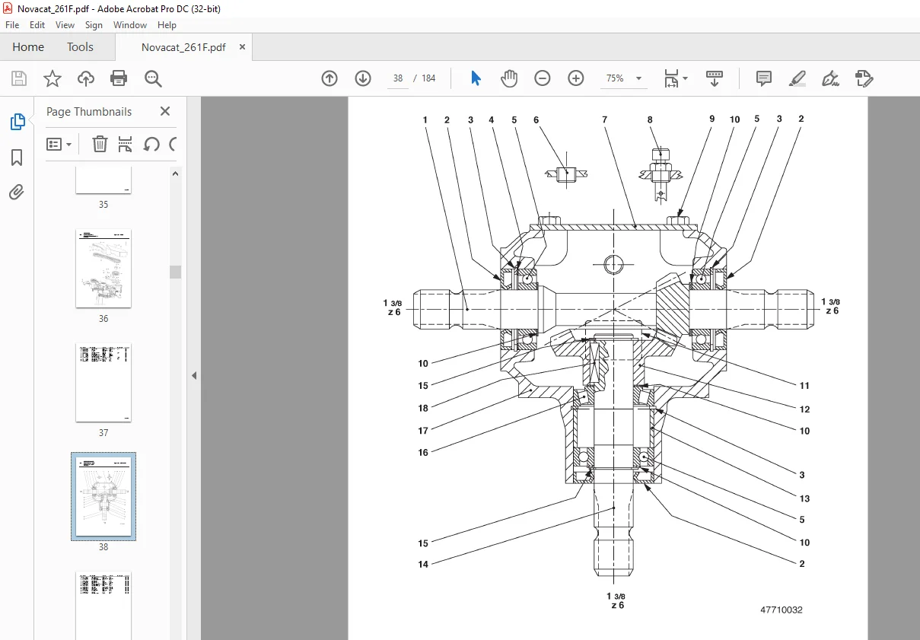Open Bookmarks panel icon in sidebar
Image resolution: width=920 pixels, height=640 pixels.
pyautogui.click(x=17, y=158)
